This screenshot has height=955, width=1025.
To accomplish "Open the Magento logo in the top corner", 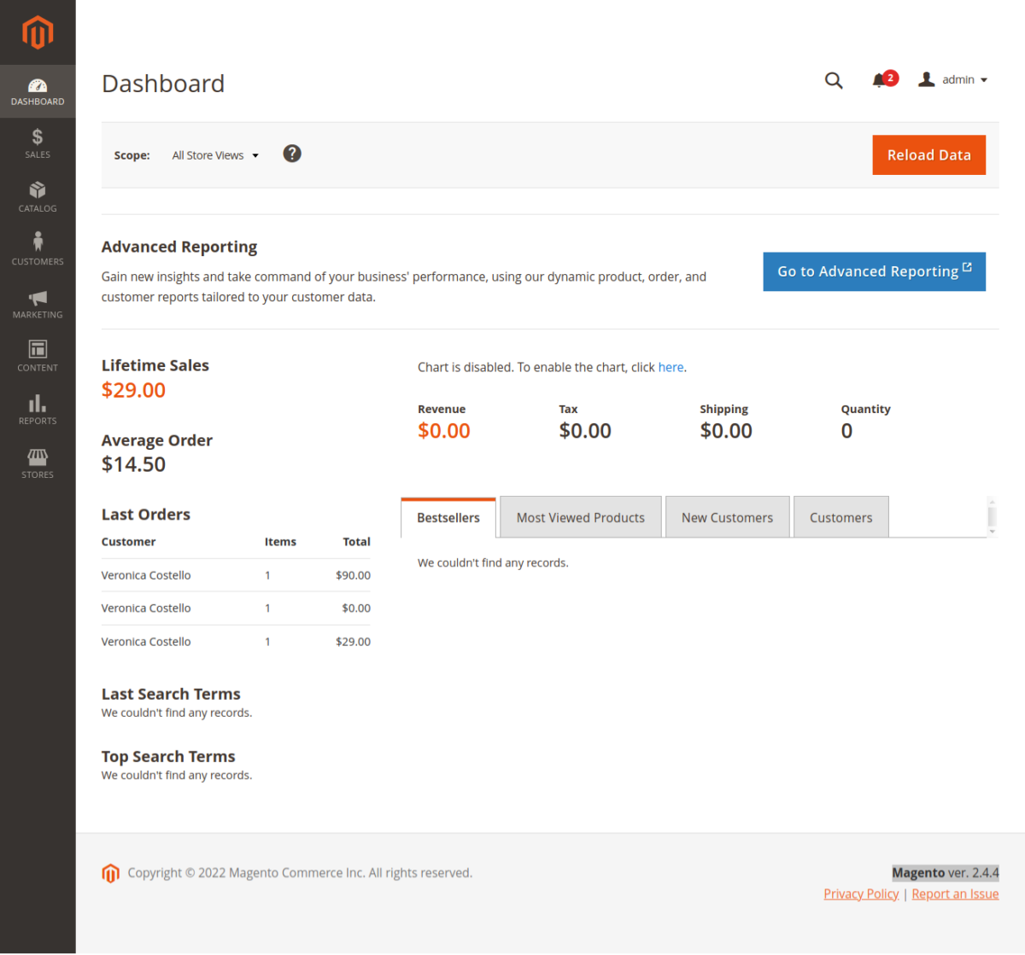I will (37, 34).
